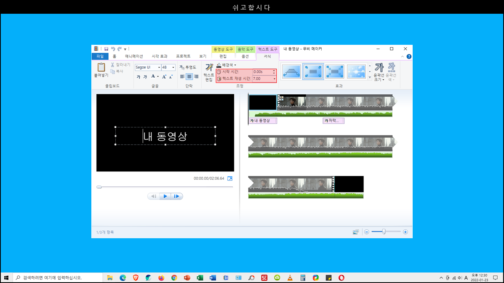Increase font size with the grow-font icon
The height and width of the screenshot is (283, 504).
tap(165, 77)
